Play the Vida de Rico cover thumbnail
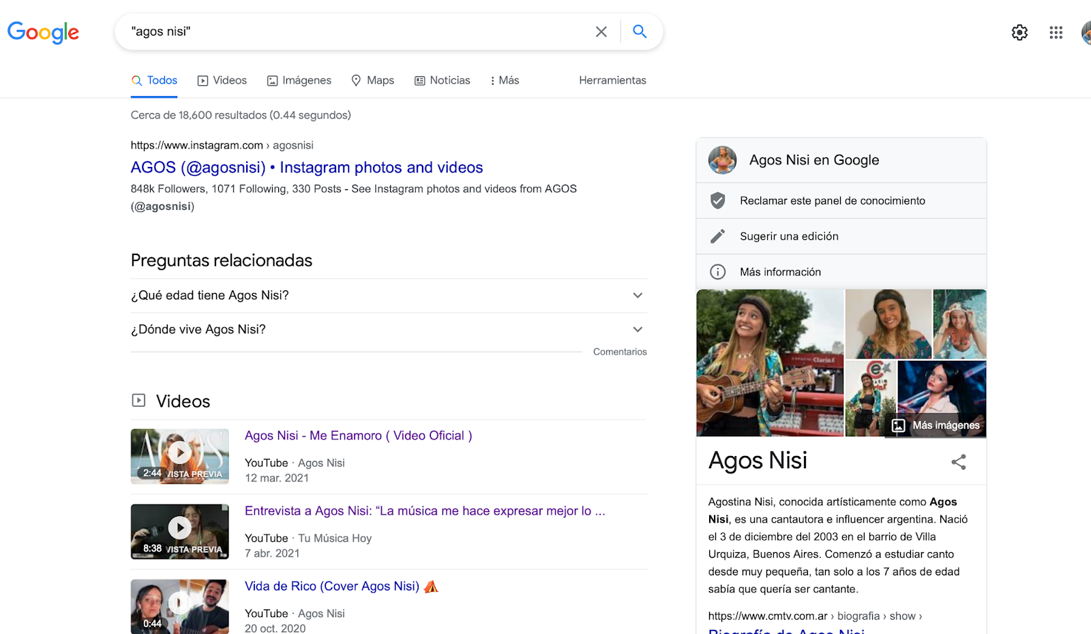 [180, 607]
